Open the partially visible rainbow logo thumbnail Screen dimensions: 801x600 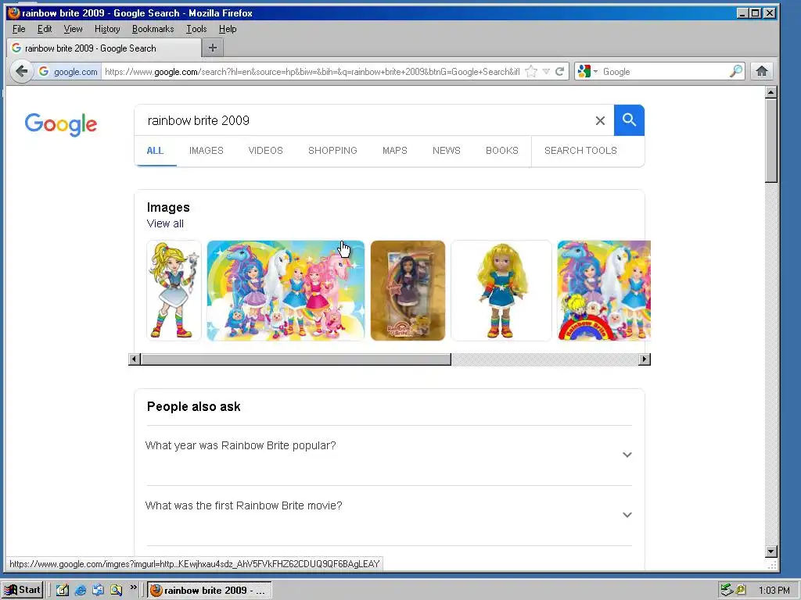pos(604,291)
